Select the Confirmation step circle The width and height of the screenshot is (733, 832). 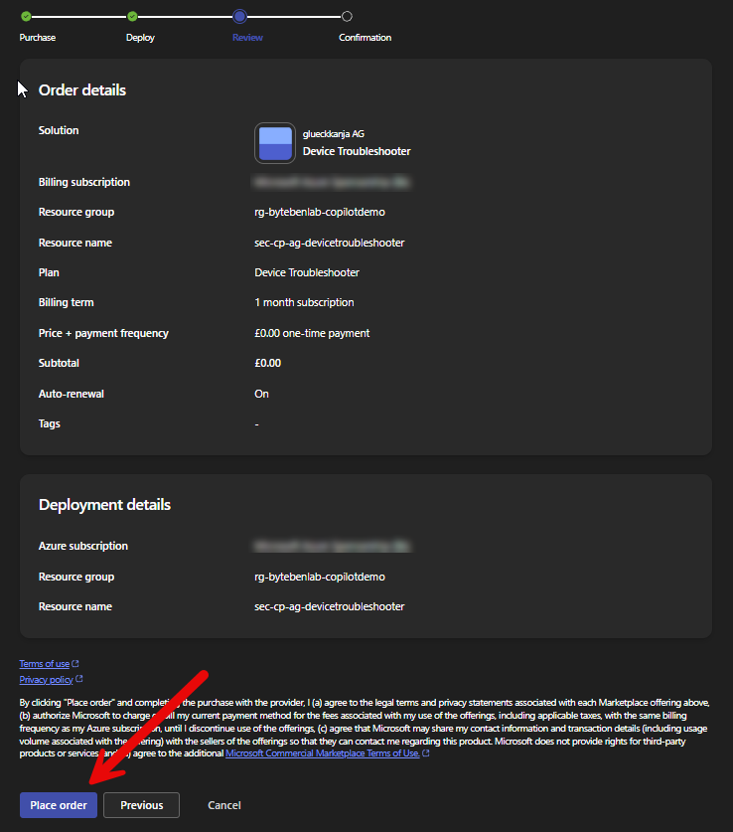[x=347, y=16]
